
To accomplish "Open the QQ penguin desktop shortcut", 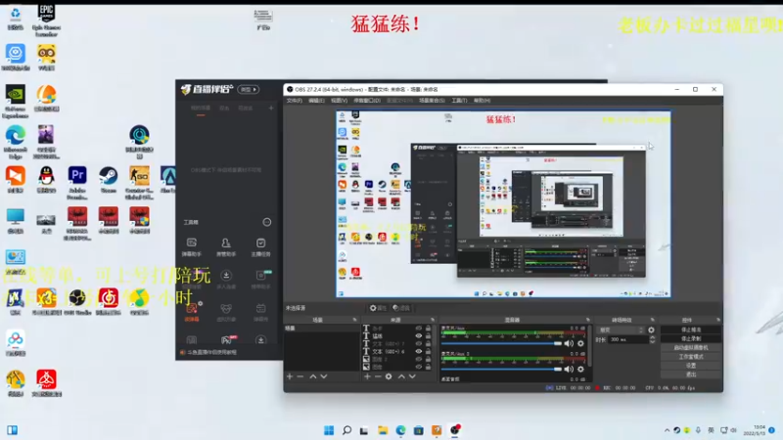I will click(46, 180).
